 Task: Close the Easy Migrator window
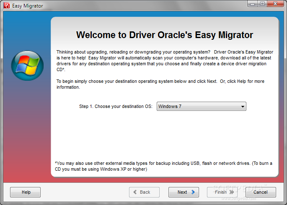click(x=275, y=4)
